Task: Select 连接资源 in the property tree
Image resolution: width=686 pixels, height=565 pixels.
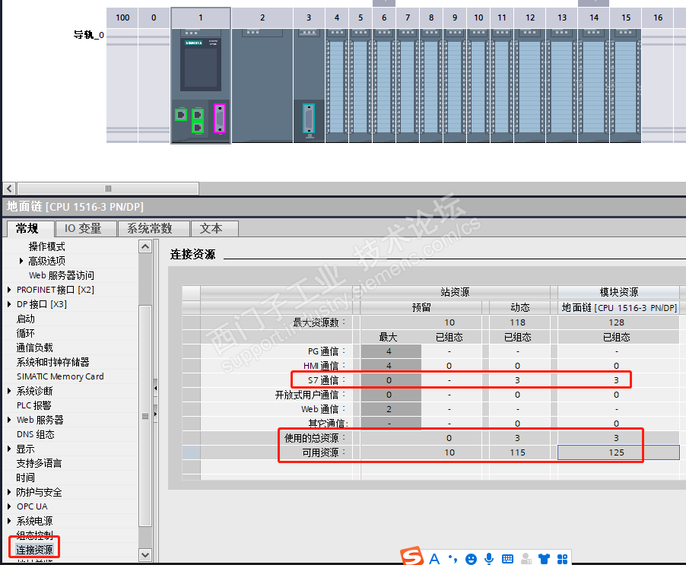Action: (x=34, y=549)
